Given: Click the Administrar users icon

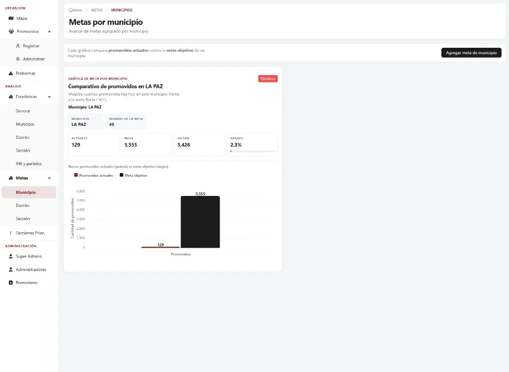Looking at the screenshot, I should click(18, 59).
